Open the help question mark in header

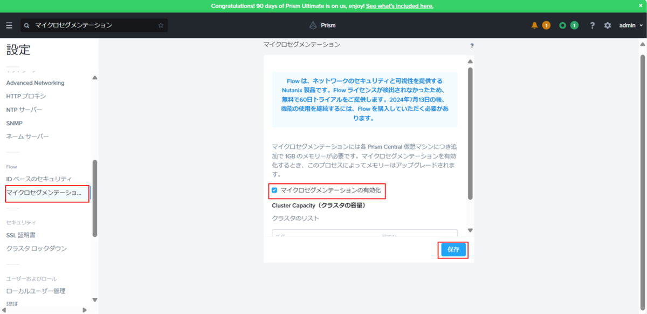point(592,25)
